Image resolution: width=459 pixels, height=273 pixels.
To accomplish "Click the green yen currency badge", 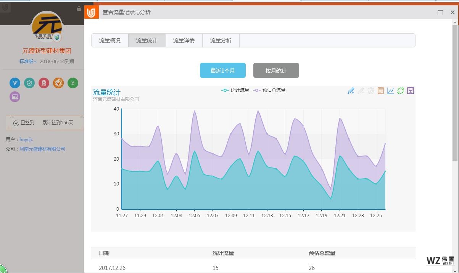I will (x=73, y=83).
